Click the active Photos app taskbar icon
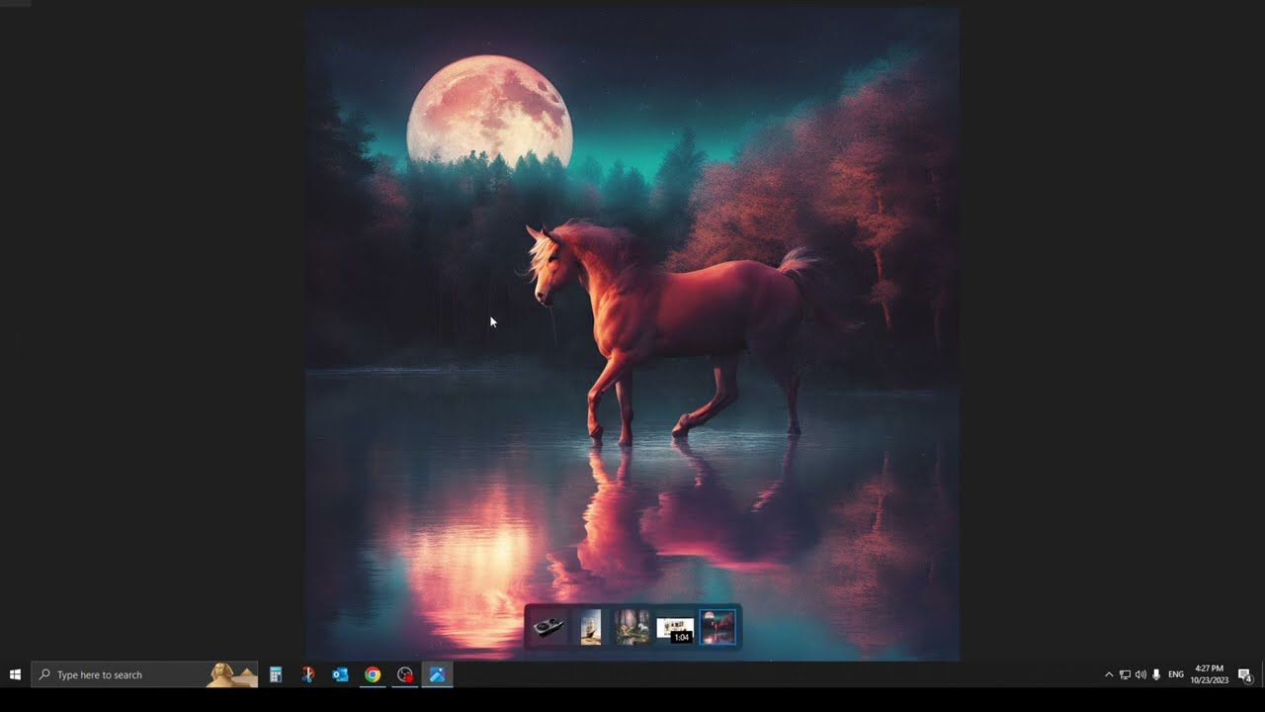The height and width of the screenshot is (712, 1265). click(437, 674)
